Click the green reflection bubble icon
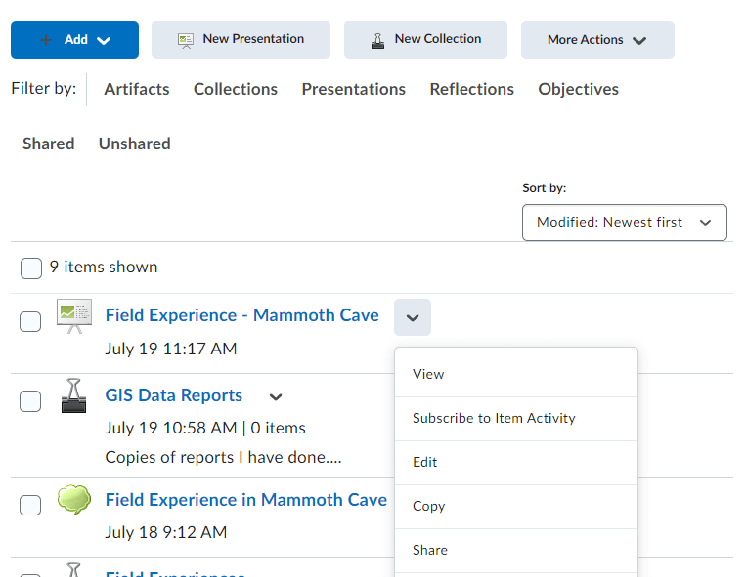The image size is (746, 577). click(74, 500)
